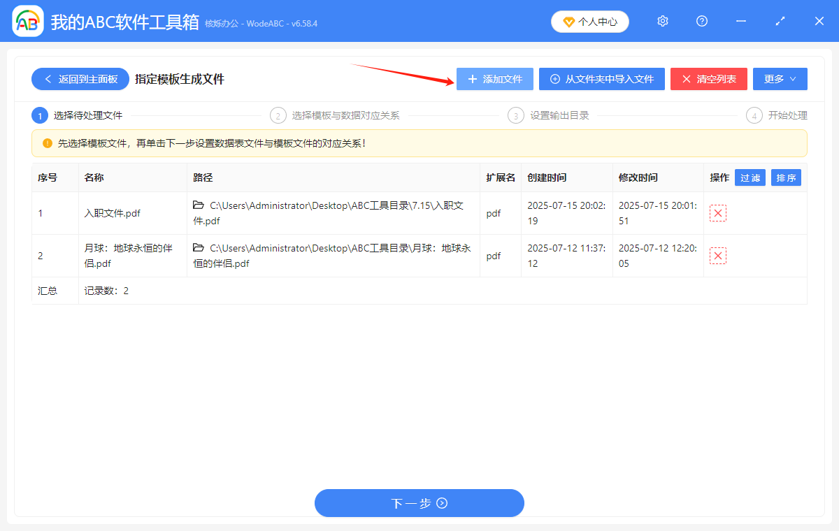Click the circled import icon on 从文件夹中导入文件
Viewport: 839px width, 531px height.
[554, 78]
